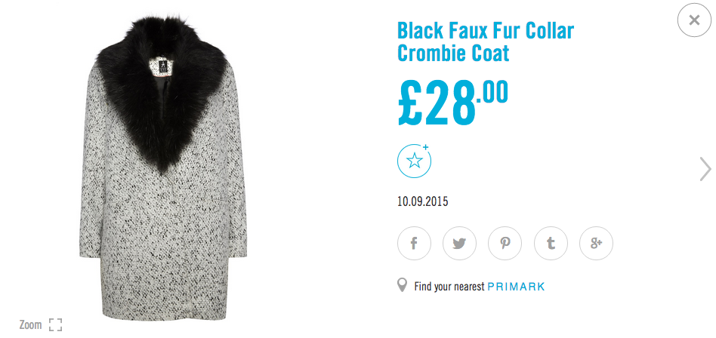Close the product detail overlay

(x=694, y=21)
